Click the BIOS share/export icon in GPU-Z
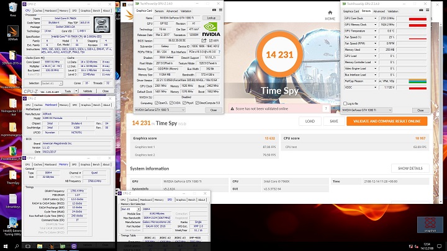Viewport: 447px width, 251px height. click(204, 40)
